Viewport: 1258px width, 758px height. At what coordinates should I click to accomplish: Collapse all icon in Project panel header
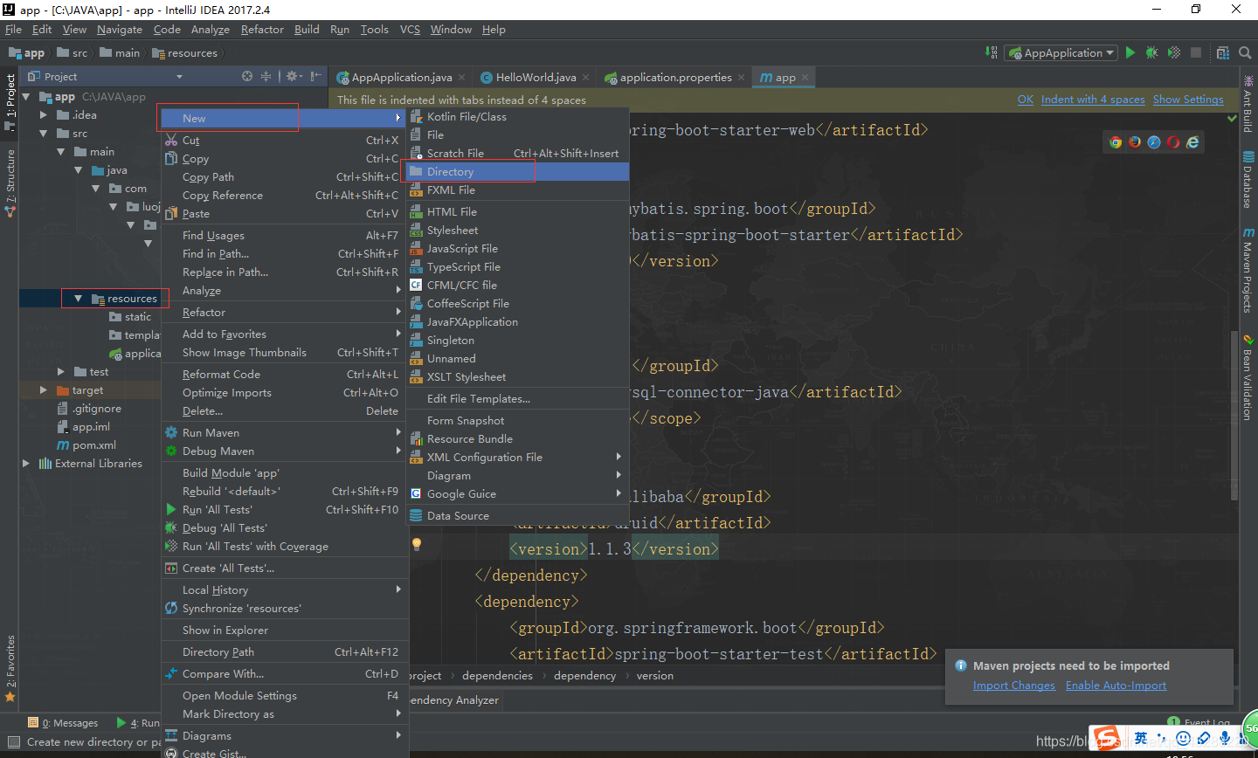[266, 76]
